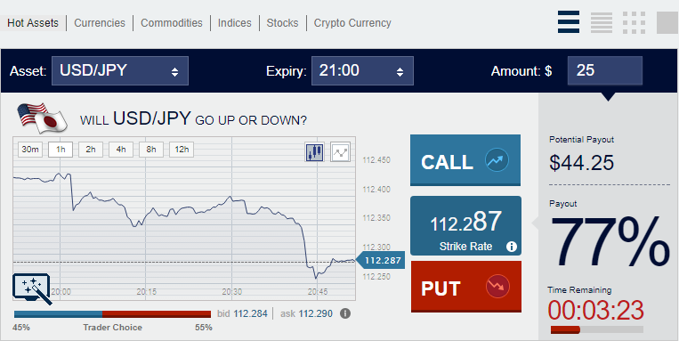Viewport: 679px width, 341px height.
Task: Set chart range to 4h
Action: click(x=121, y=150)
